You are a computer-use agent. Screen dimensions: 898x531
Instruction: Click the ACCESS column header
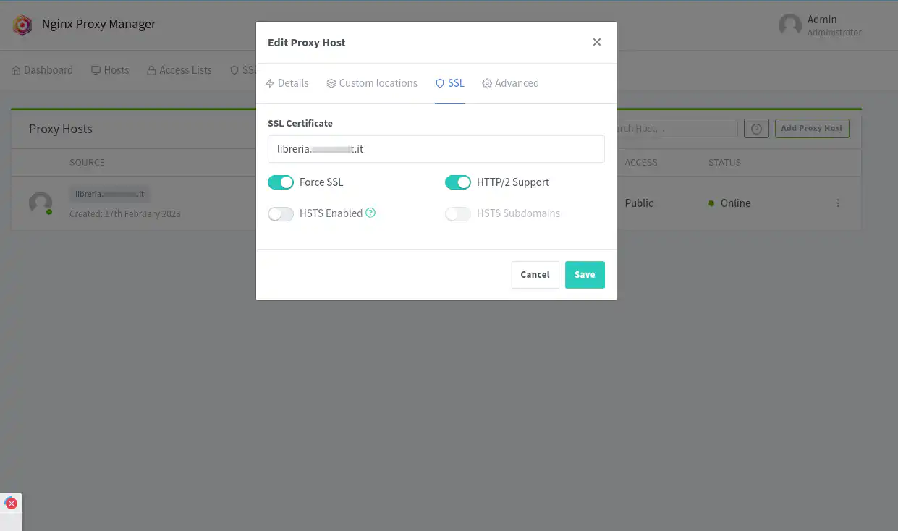click(x=641, y=163)
